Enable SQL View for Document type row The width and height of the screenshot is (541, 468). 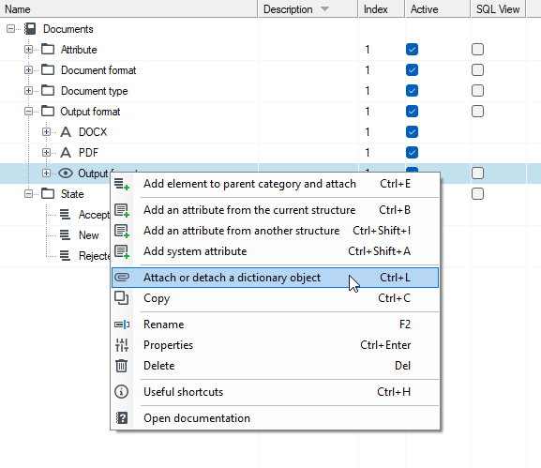click(477, 91)
